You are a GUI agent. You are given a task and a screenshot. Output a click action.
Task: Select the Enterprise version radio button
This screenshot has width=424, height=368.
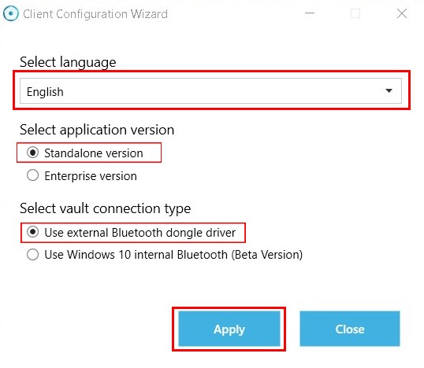33,175
